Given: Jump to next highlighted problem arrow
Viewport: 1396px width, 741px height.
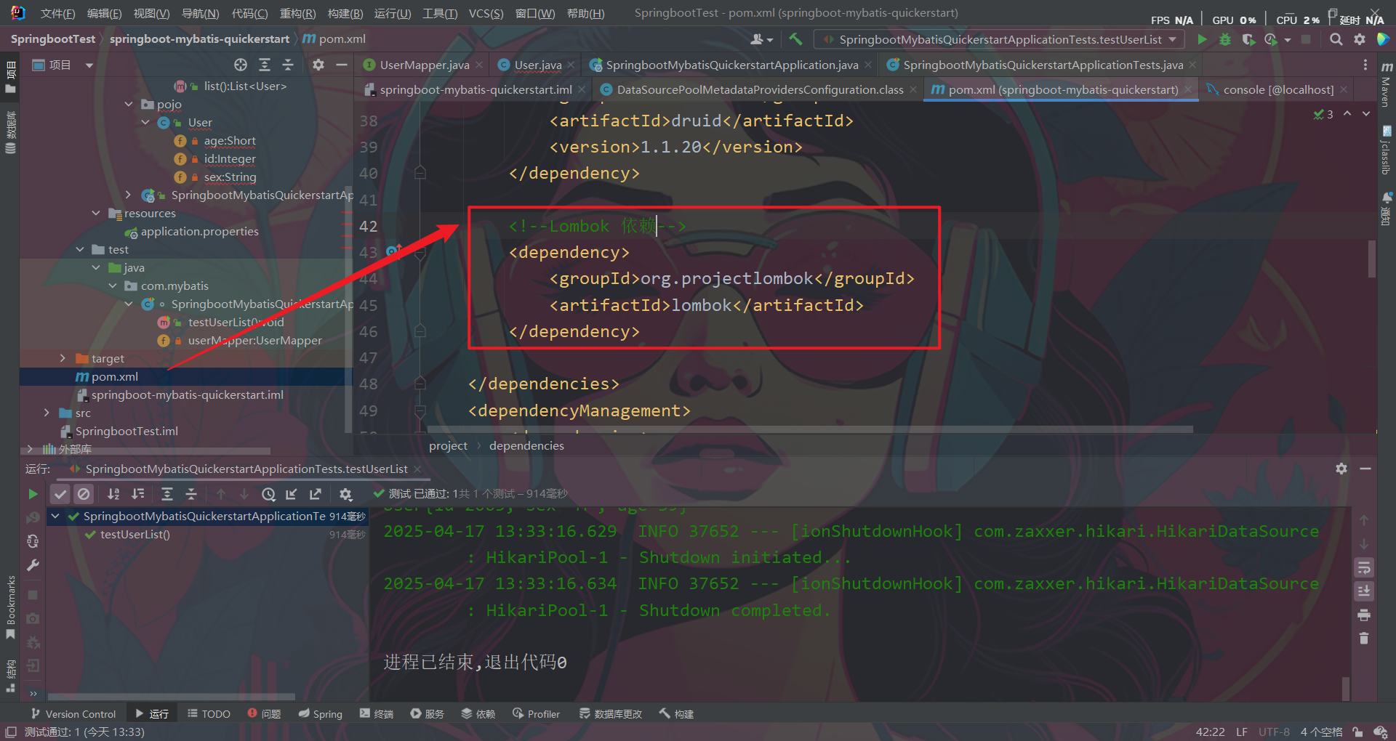Looking at the screenshot, I should (x=1366, y=114).
